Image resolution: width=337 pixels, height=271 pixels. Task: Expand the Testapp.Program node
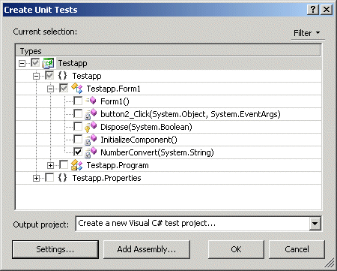(x=50, y=165)
